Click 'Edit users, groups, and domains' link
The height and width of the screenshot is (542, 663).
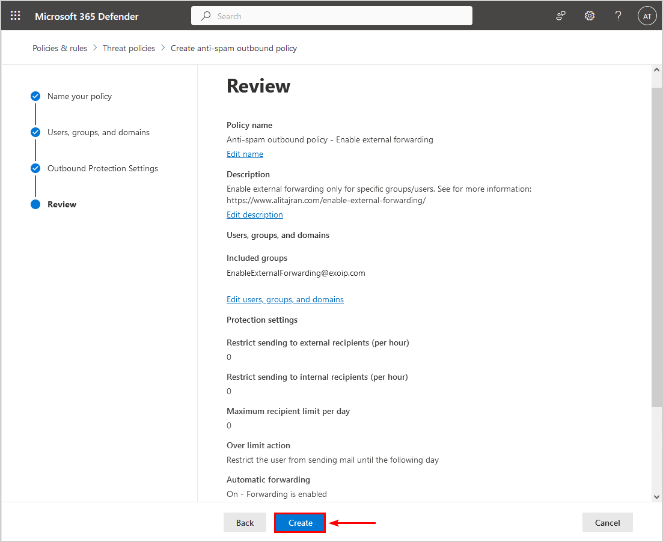pos(285,299)
